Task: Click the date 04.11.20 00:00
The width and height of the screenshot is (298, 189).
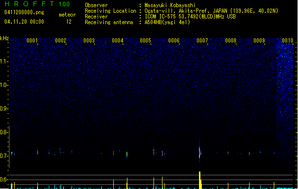Action: coord(24,22)
